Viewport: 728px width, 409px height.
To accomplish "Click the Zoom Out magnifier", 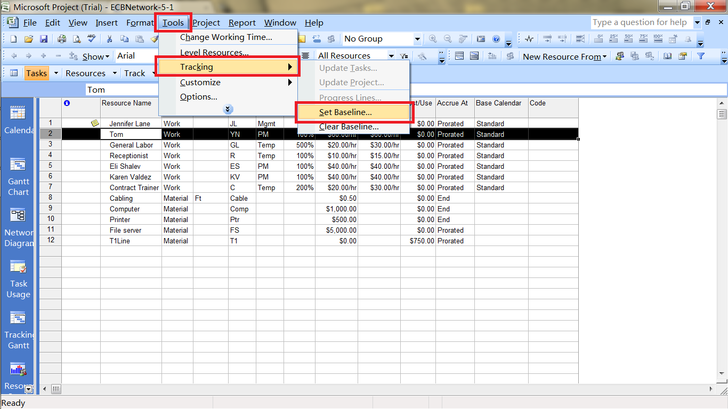I will click(448, 39).
